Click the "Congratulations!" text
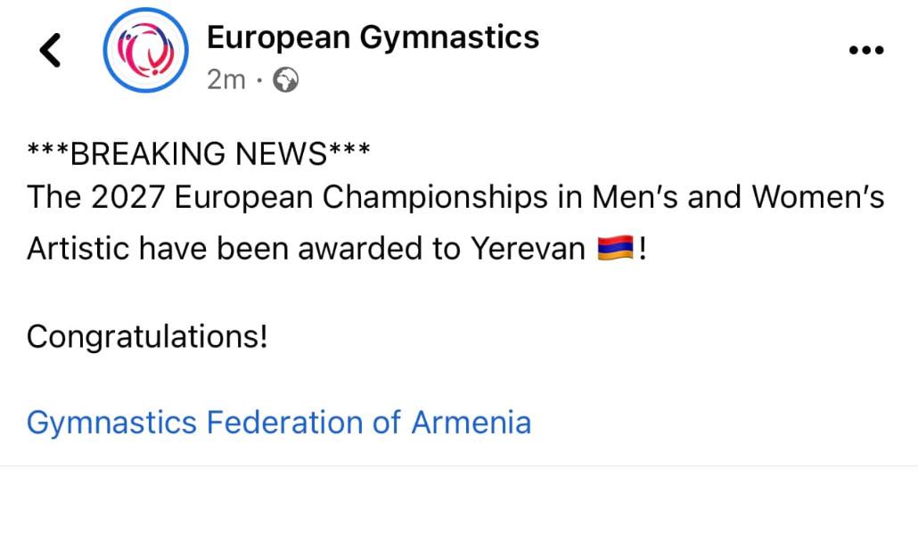The width and height of the screenshot is (918, 535). tap(147, 337)
